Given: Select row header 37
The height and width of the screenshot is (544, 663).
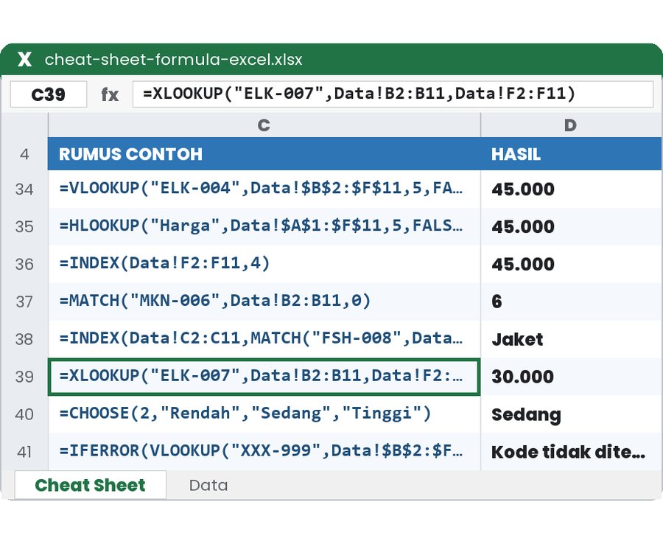Looking at the screenshot, I should pyautogui.click(x=24, y=301).
